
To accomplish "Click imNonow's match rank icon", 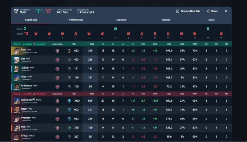I will 57,87.
